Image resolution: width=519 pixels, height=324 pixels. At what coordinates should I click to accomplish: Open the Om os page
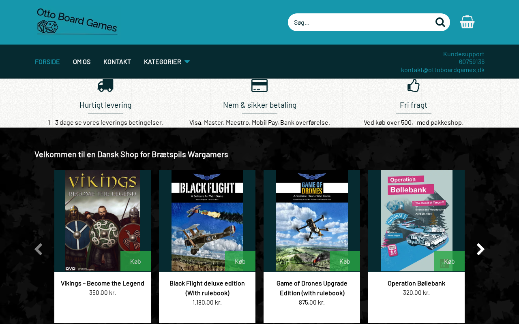coord(81,62)
